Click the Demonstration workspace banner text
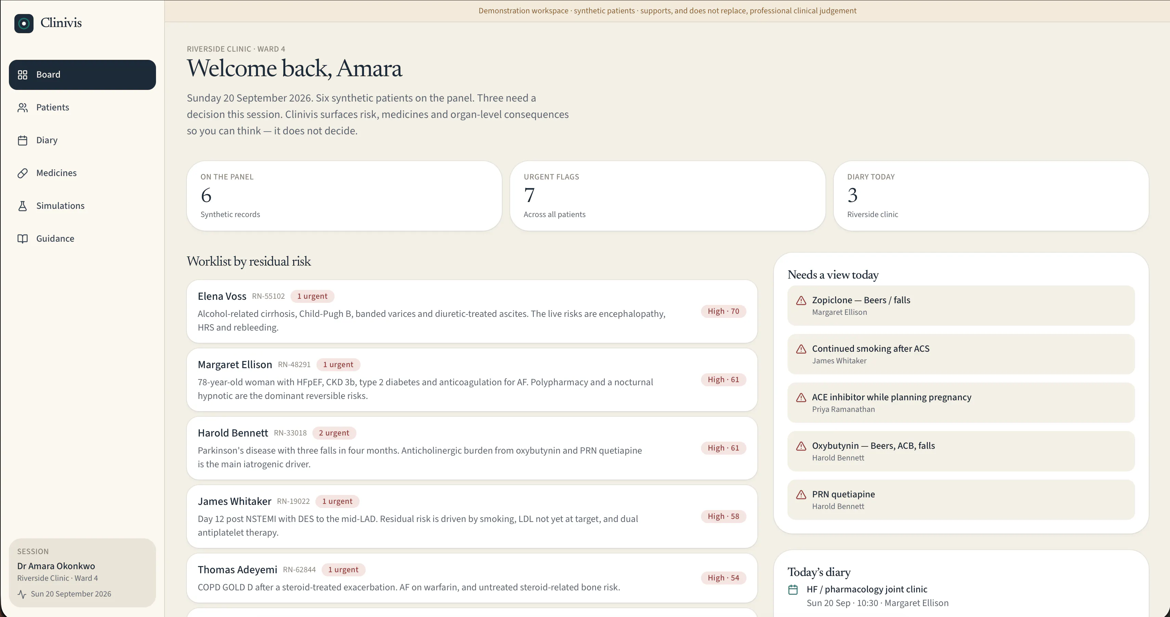 coord(667,11)
